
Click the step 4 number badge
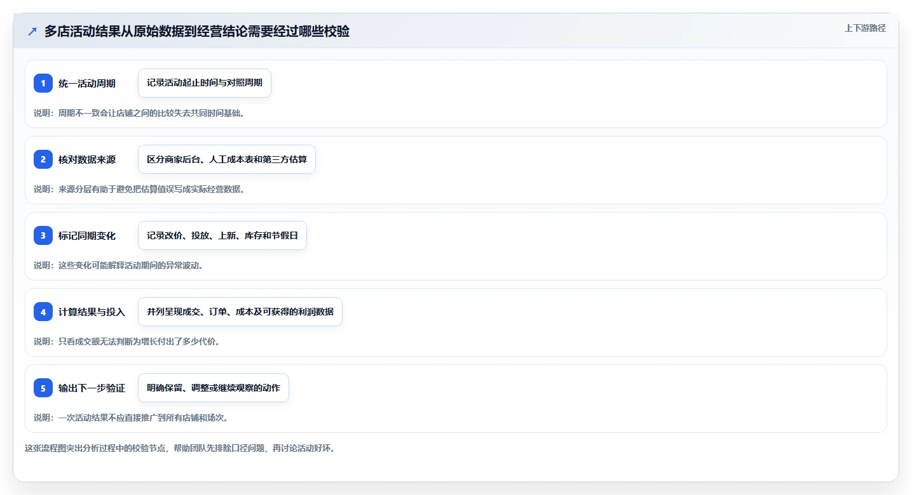pyautogui.click(x=43, y=312)
